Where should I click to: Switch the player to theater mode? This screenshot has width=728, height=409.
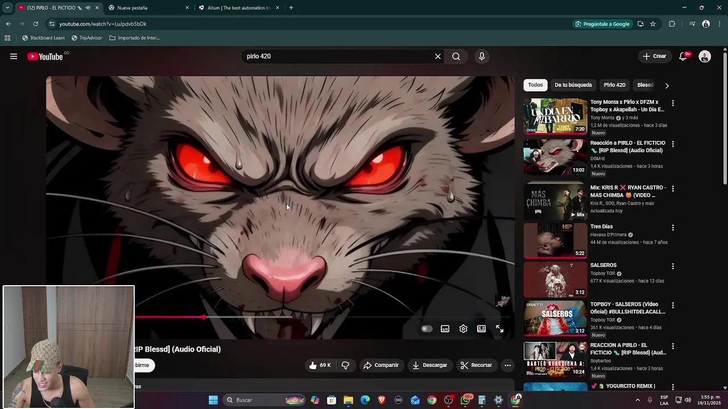click(482, 329)
